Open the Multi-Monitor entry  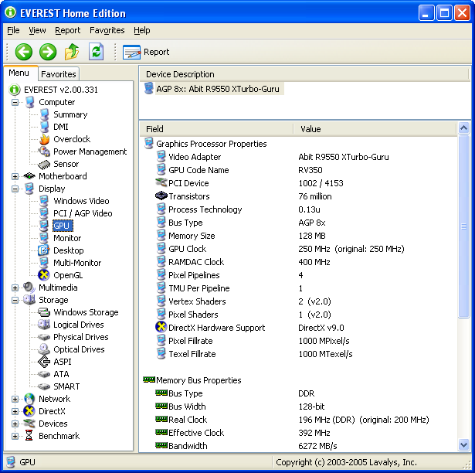(77, 263)
